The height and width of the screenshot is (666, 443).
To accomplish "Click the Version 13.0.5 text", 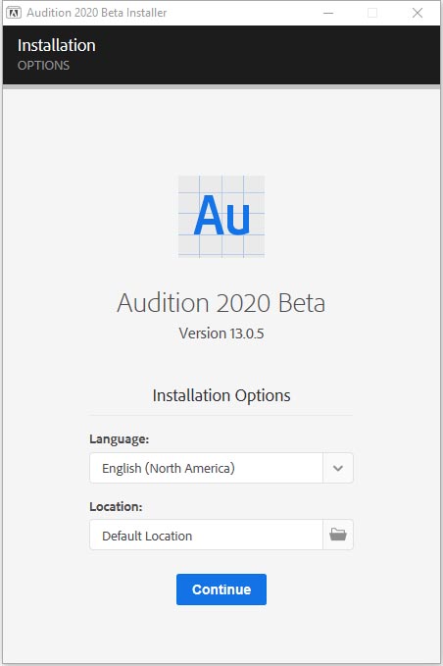I will pyautogui.click(x=221, y=333).
